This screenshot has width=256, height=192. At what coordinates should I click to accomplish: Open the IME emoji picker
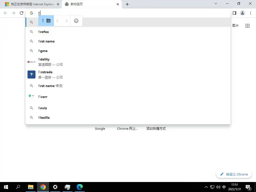[x=76, y=21]
